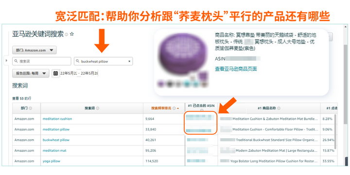Click the table's vertical scrollbar
This screenshot has width=350, height=175.
pos(335,131)
